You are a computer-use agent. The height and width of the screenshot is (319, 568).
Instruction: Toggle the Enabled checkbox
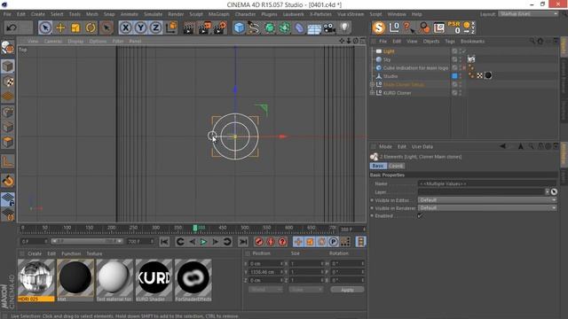[x=420, y=216]
